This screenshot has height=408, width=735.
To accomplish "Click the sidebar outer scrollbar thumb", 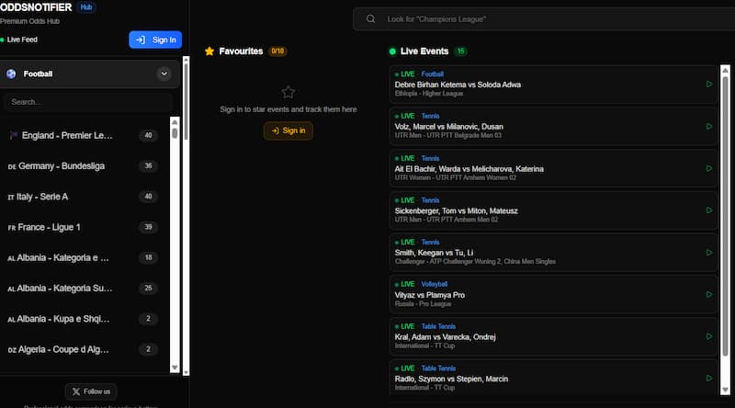I will point(187,101).
